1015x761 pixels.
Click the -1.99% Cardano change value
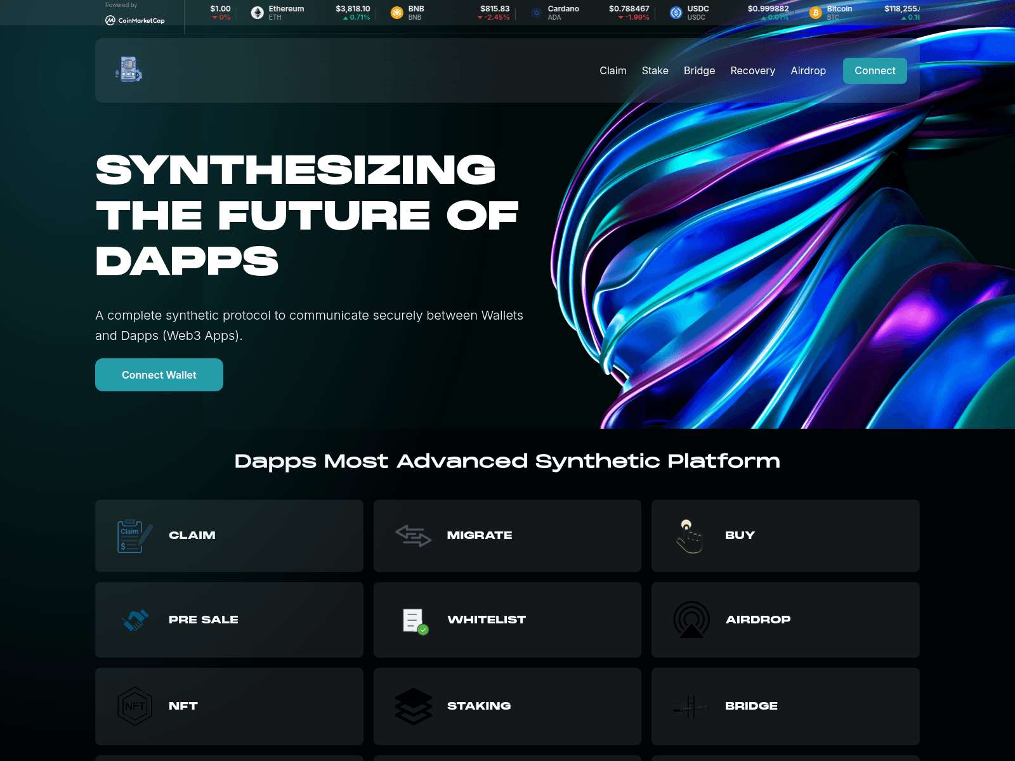(634, 18)
